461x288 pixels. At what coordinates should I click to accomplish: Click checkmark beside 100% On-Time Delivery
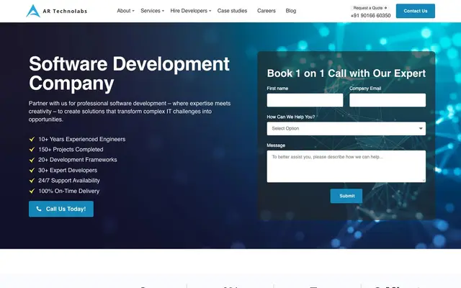(32, 191)
